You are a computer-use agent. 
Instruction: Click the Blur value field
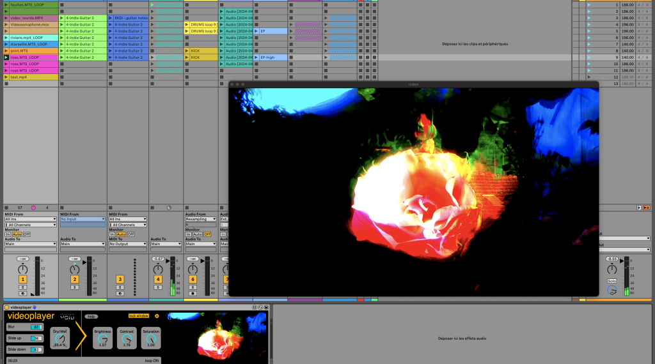pos(36,327)
